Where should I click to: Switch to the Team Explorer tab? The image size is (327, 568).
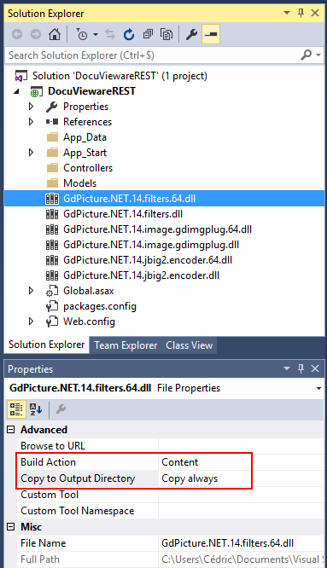[126, 345]
